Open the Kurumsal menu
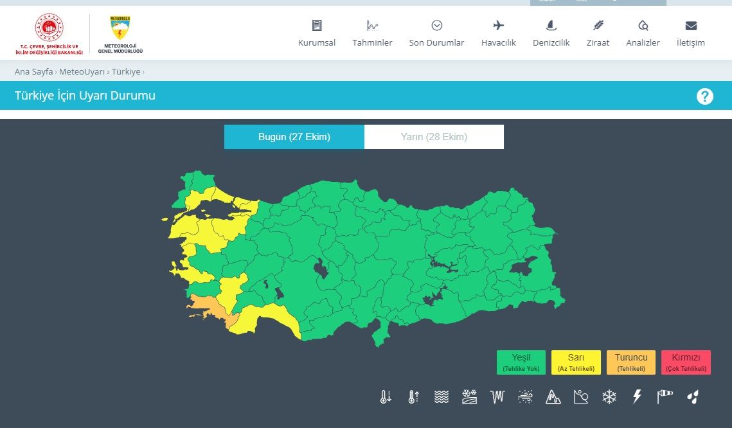This screenshot has height=428, width=732. tap(317, 33)
